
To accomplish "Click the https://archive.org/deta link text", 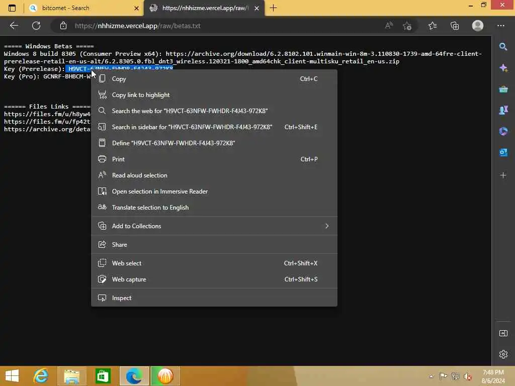I will (47, 129).
